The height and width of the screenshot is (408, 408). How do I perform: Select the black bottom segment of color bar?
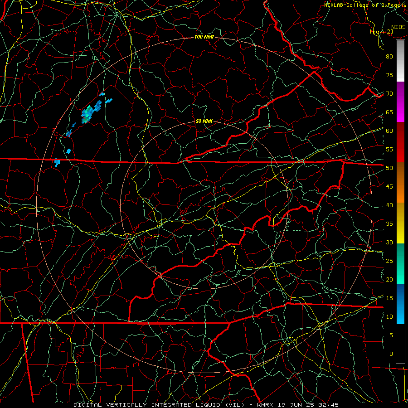(400, 344)
